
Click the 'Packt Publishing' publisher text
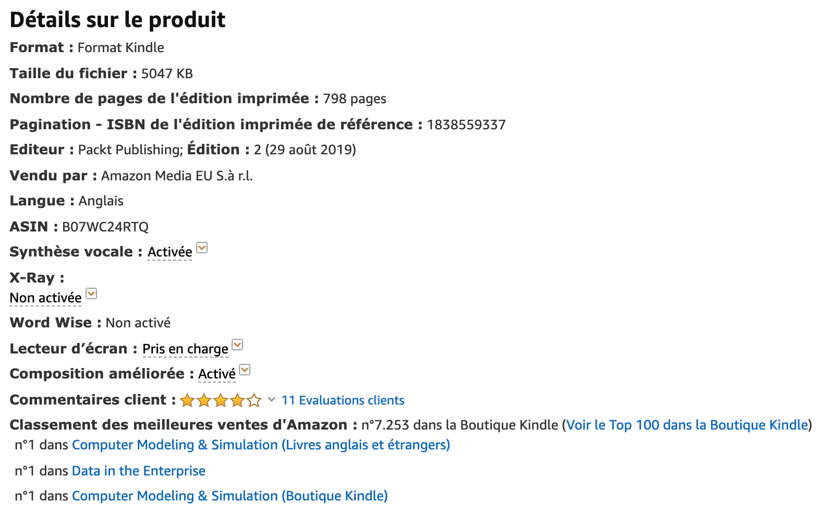[129, 150]
